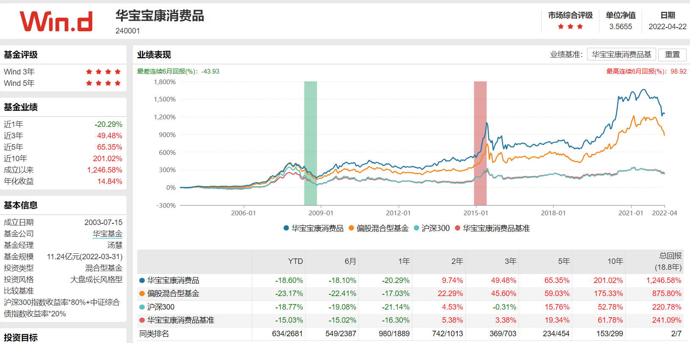
Task: Toggle 华宝宝康消费品 series in chart legend
Action: click(313, 228)
